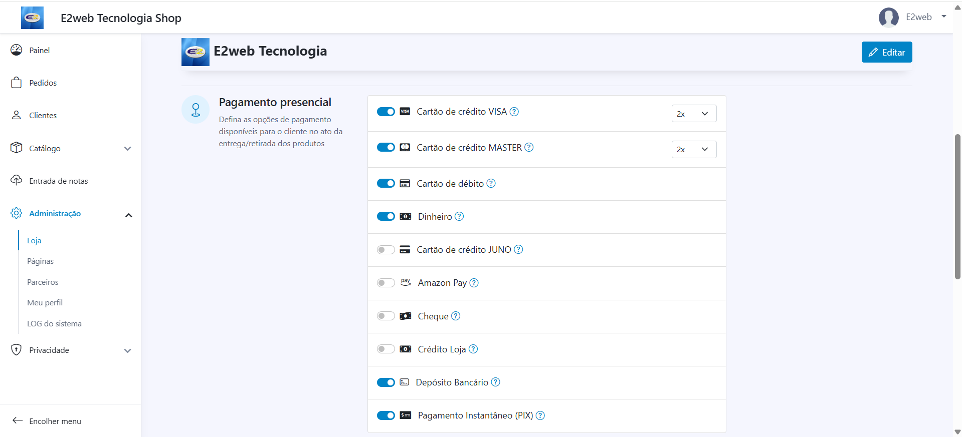Enable Cheque payment toggle
The image size is (962, 437).
(386, 316)
